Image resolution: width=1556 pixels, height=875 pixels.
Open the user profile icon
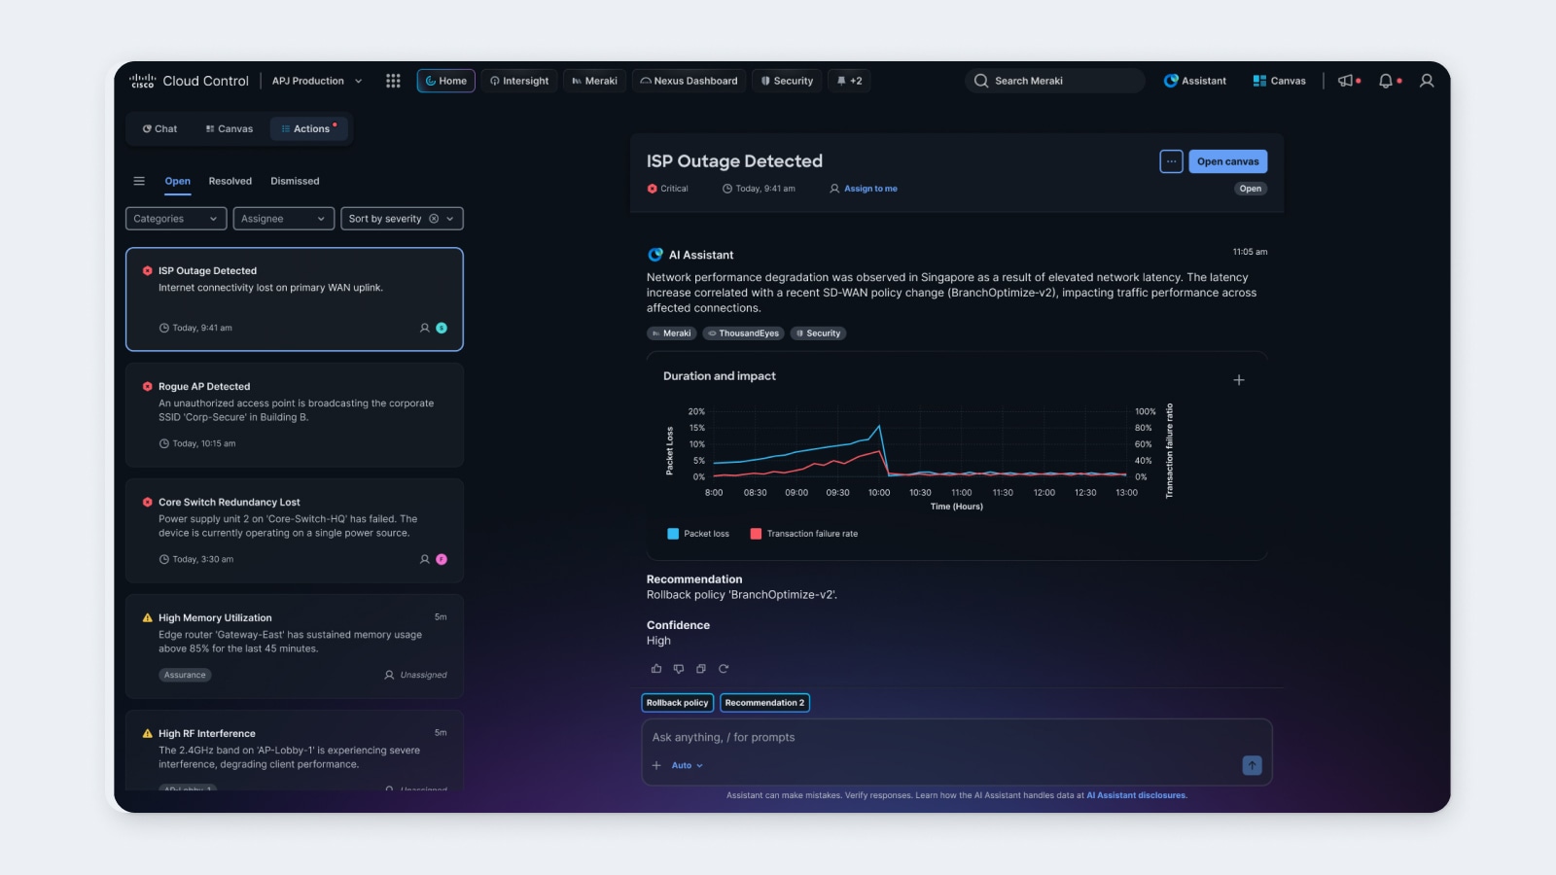(x=1427, y=81)
